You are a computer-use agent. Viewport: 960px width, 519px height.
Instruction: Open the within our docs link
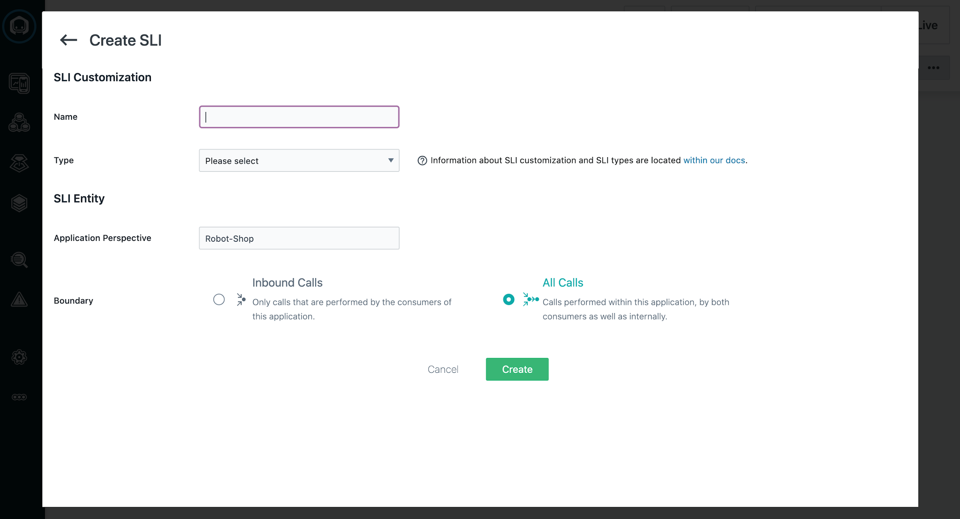tap(714, 160)
